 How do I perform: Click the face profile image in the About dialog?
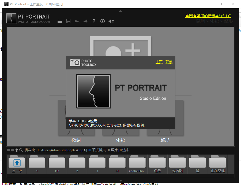93,91
